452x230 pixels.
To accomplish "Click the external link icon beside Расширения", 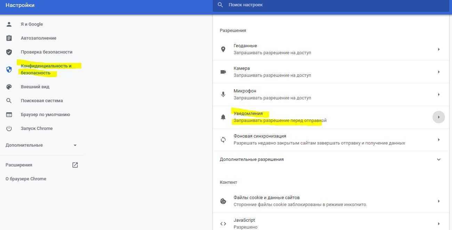I will tap(75, 165).
